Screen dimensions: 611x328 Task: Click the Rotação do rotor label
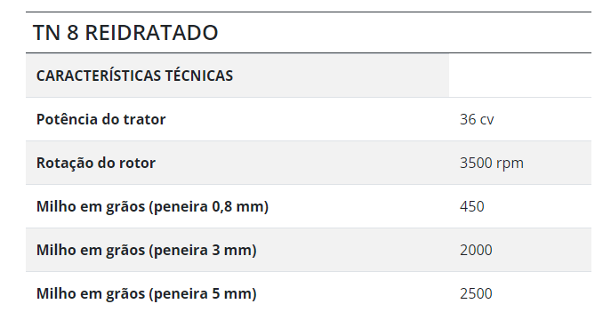point(96,163)
